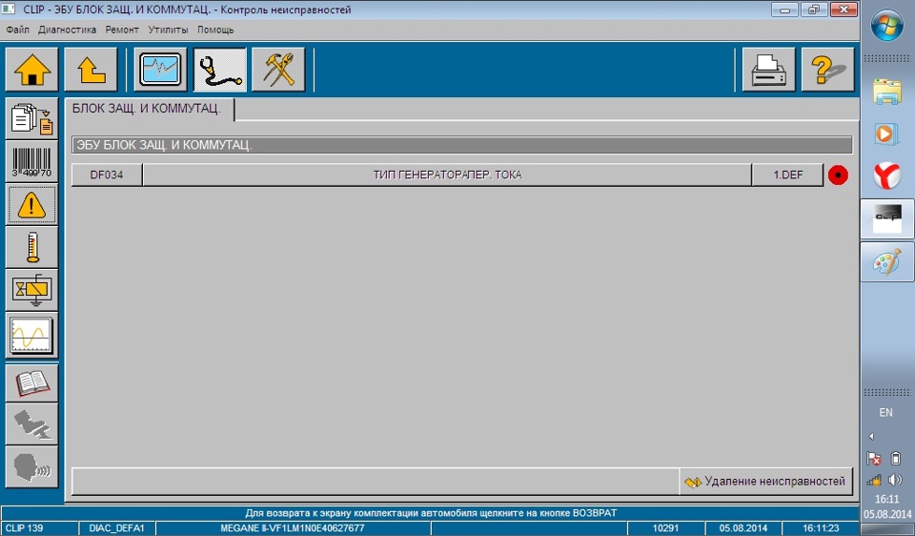Open the warning triangle faults icon
The width and height of the screenshot is (915, 536).
point(31,205)
